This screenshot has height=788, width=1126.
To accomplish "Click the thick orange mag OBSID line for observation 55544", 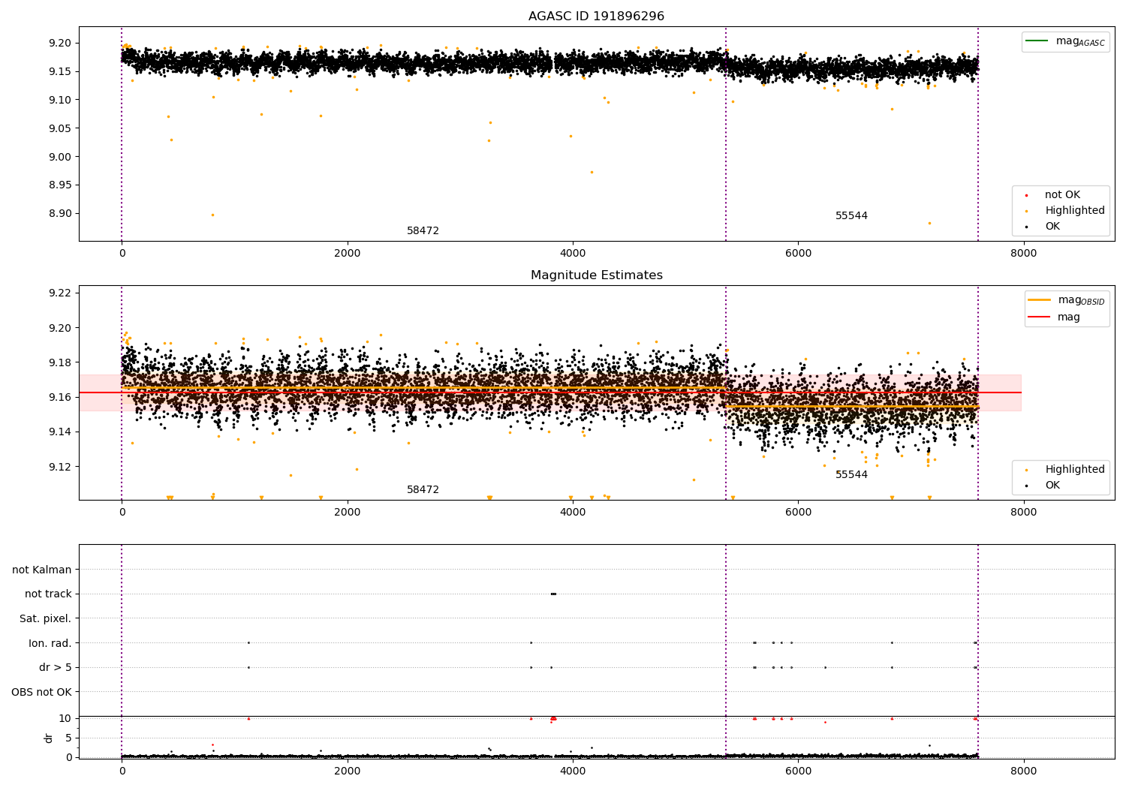I will (x=852, y=406).
